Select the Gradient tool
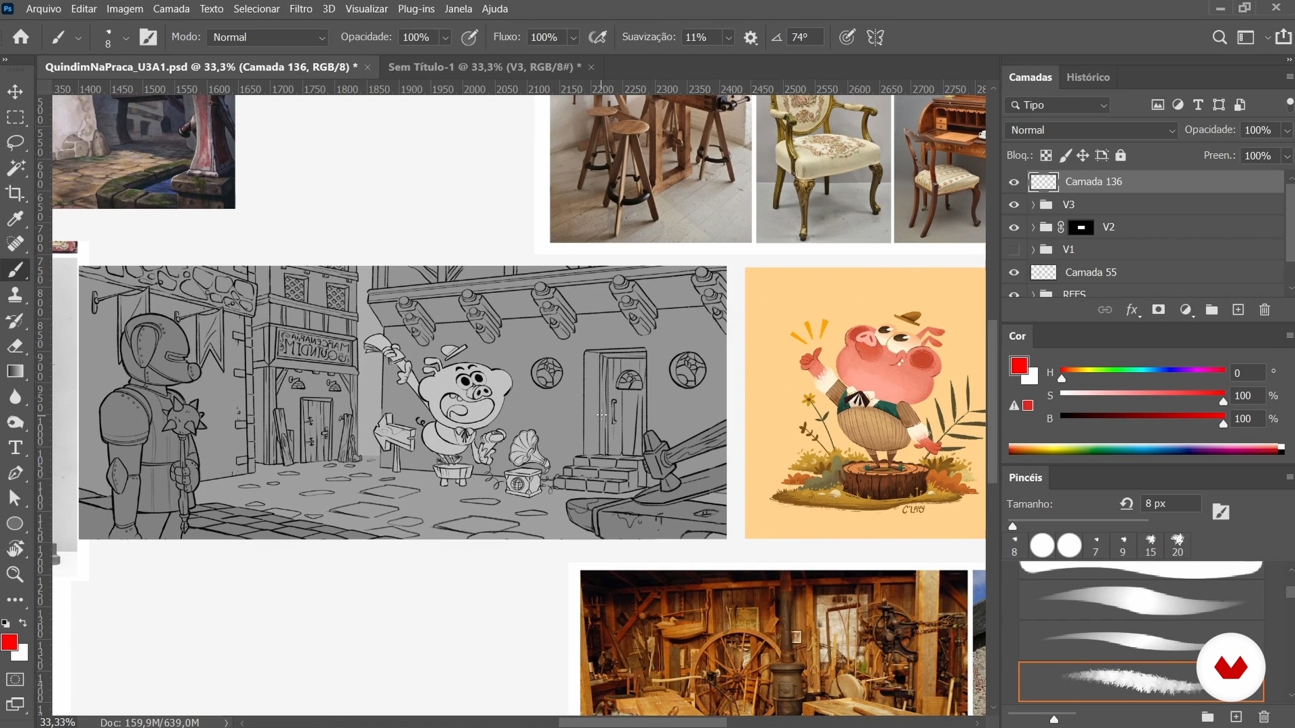 [15, 371]
